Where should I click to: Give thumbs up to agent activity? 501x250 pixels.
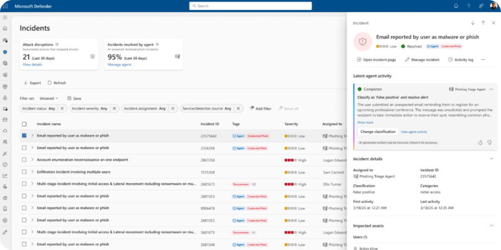[x=480, y=143]
